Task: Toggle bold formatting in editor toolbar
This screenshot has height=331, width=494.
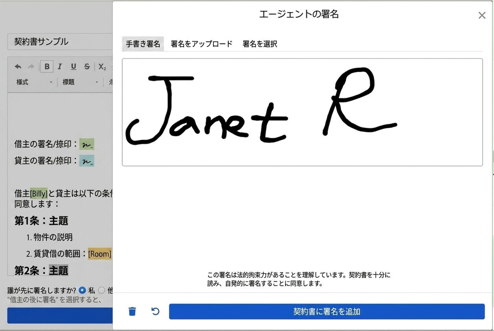Action: (47, 66)
